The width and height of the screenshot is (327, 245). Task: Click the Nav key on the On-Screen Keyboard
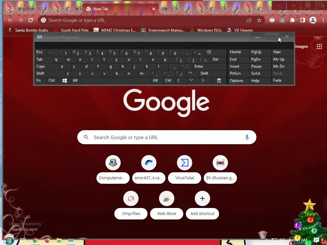click(282, 52)
